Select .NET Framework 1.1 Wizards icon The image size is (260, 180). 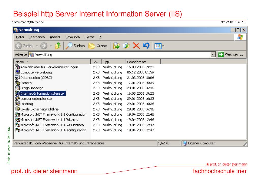[x=18, y=119]
